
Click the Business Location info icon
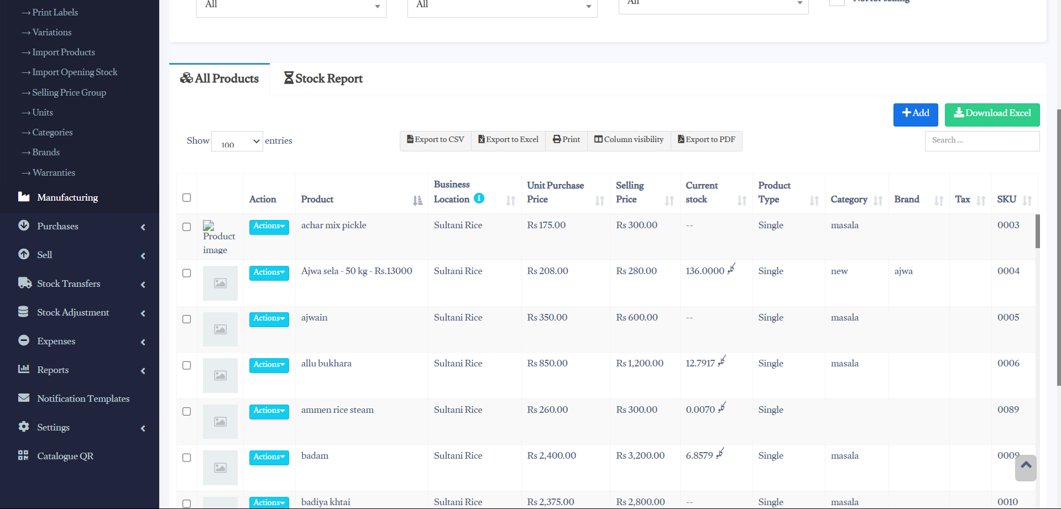tap(479, 198)
